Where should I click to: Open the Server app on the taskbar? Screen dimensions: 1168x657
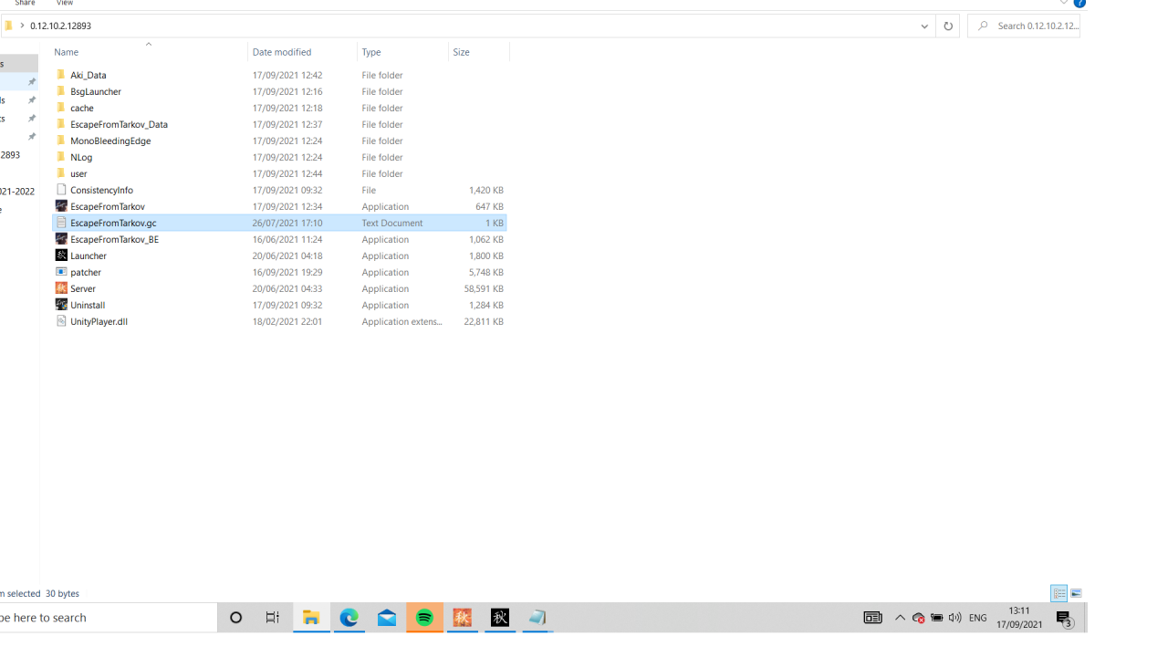(463, 618)
